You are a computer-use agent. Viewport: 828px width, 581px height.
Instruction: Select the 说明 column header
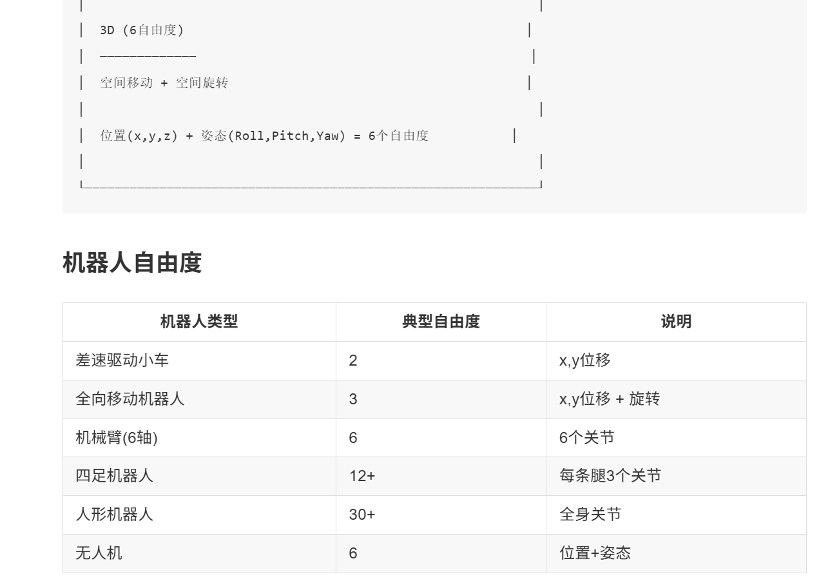(x=675, y=322)
